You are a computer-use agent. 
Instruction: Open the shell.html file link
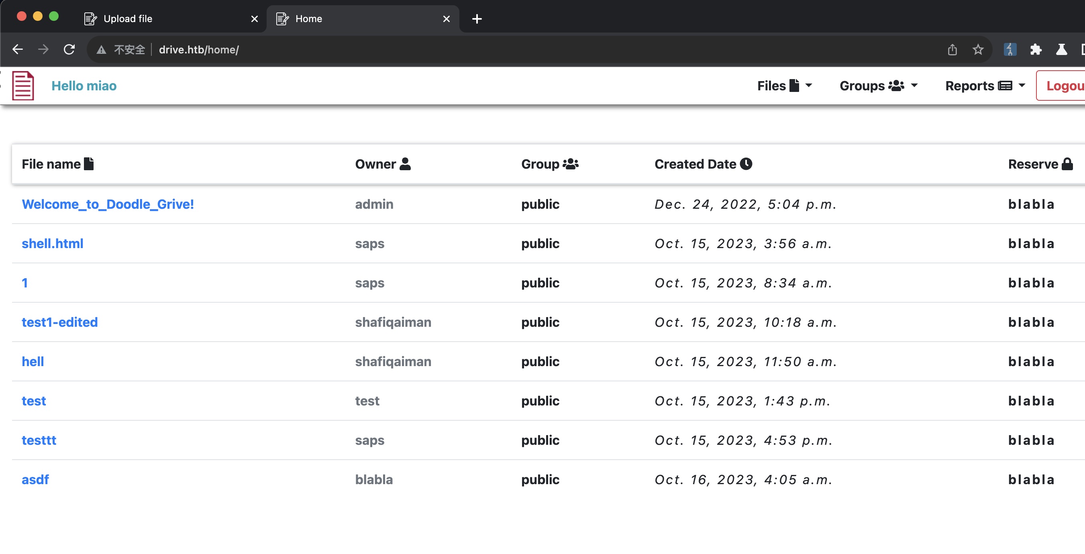tap(52, 244)
